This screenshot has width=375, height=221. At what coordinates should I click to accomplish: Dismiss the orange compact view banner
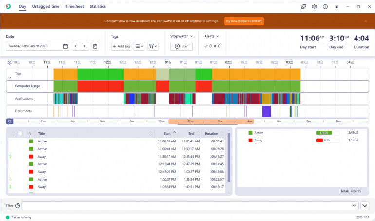pyautogui.click(x=366, y=21)
